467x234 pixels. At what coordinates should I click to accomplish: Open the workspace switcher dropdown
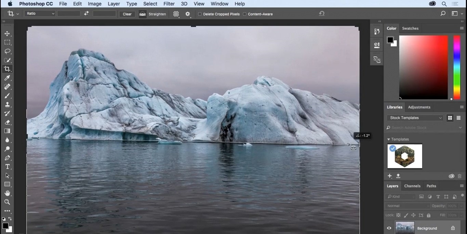pyautogui.click(x=457, y=14)
